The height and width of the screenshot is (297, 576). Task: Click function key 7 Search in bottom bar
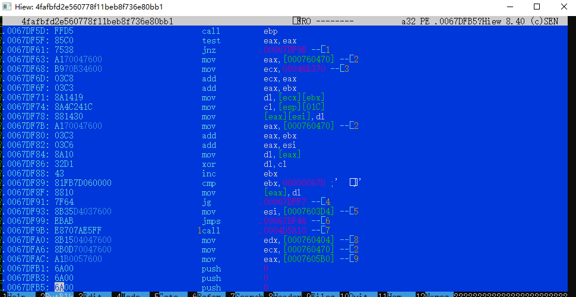pos(247,295)
